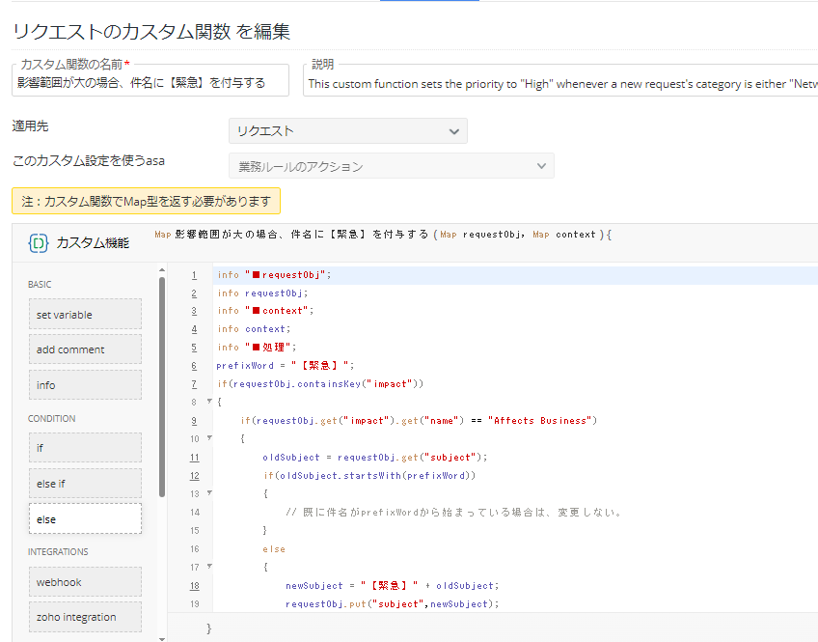The height and width of the screenshot is (642, 818).
Task: Open the 業務ルールのアクション dropdown
Action: (391, 166)
